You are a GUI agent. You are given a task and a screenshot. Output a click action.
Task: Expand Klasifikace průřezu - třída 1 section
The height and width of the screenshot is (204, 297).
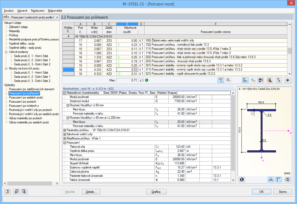coord(65,138)
